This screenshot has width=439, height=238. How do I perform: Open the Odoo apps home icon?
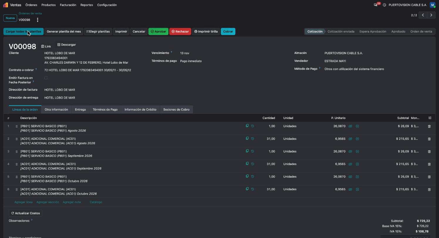6,5
